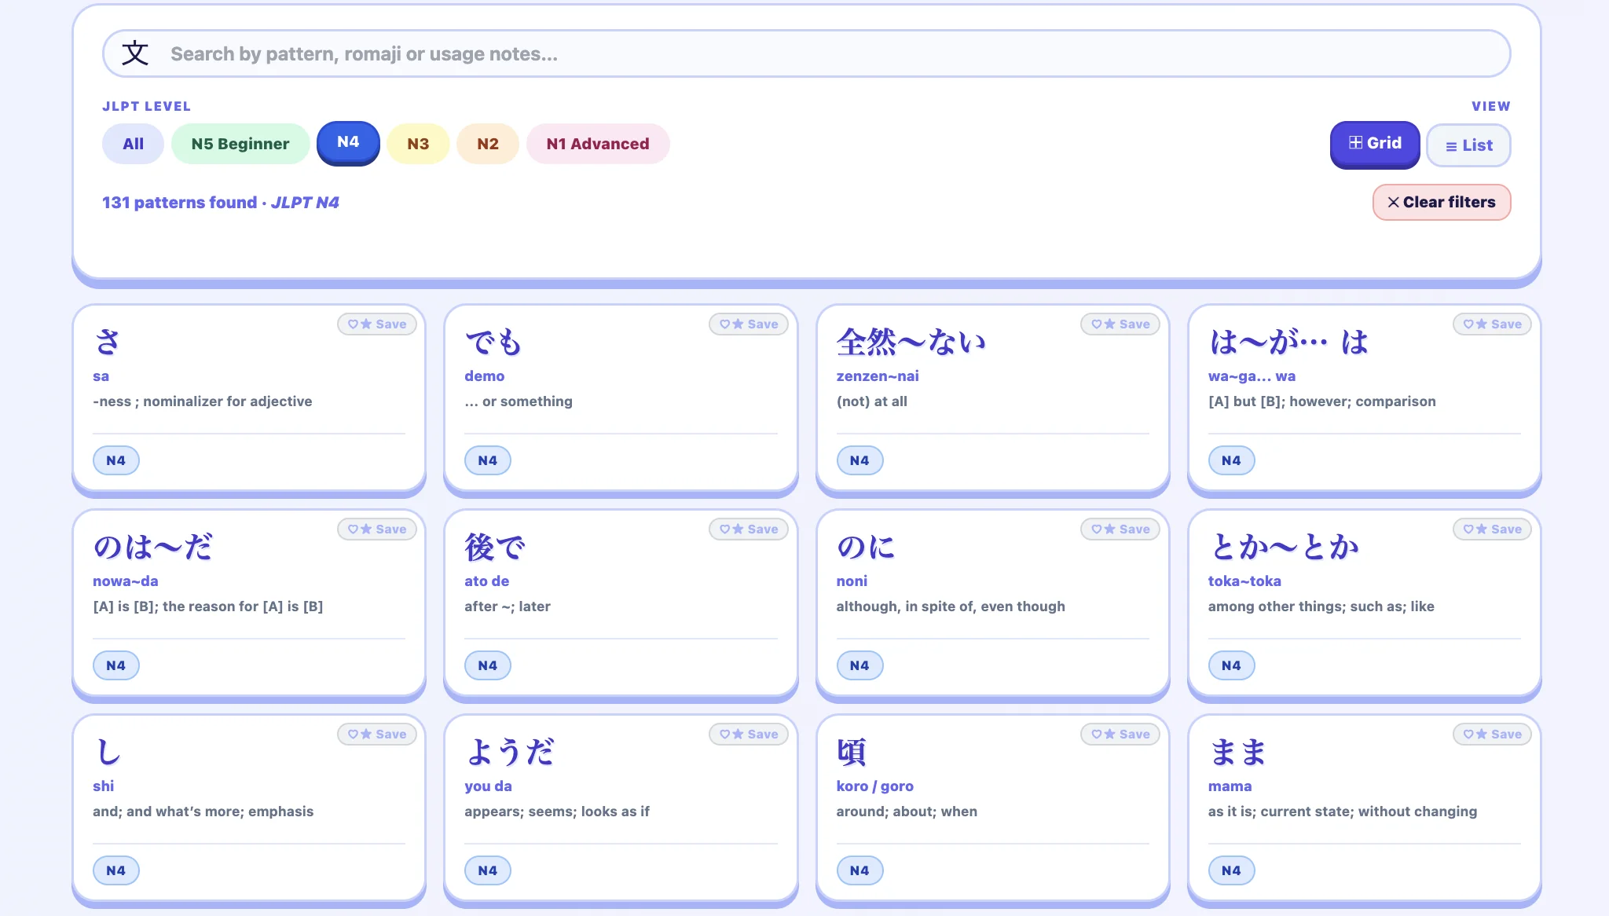Filter by N2 level

pyautogui.click(x=488, y=144)
